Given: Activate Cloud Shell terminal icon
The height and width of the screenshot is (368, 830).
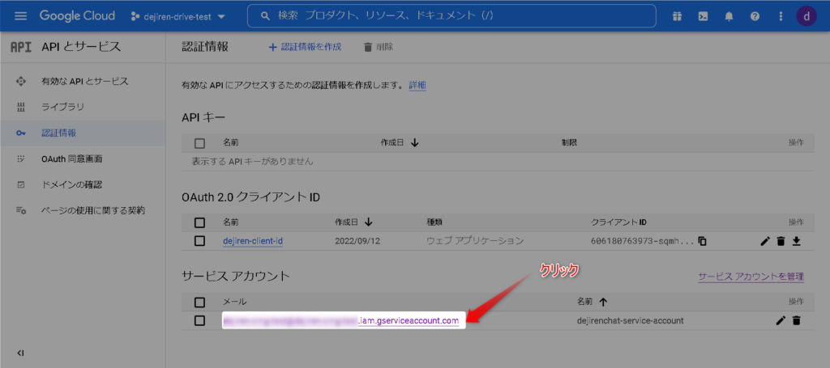Looking at the screenshot, I should tap(703, 16).
